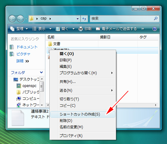Click the 開く toolbar button
Image resolution: width=167 pixels, height=144 pixels.
[62, 29]
